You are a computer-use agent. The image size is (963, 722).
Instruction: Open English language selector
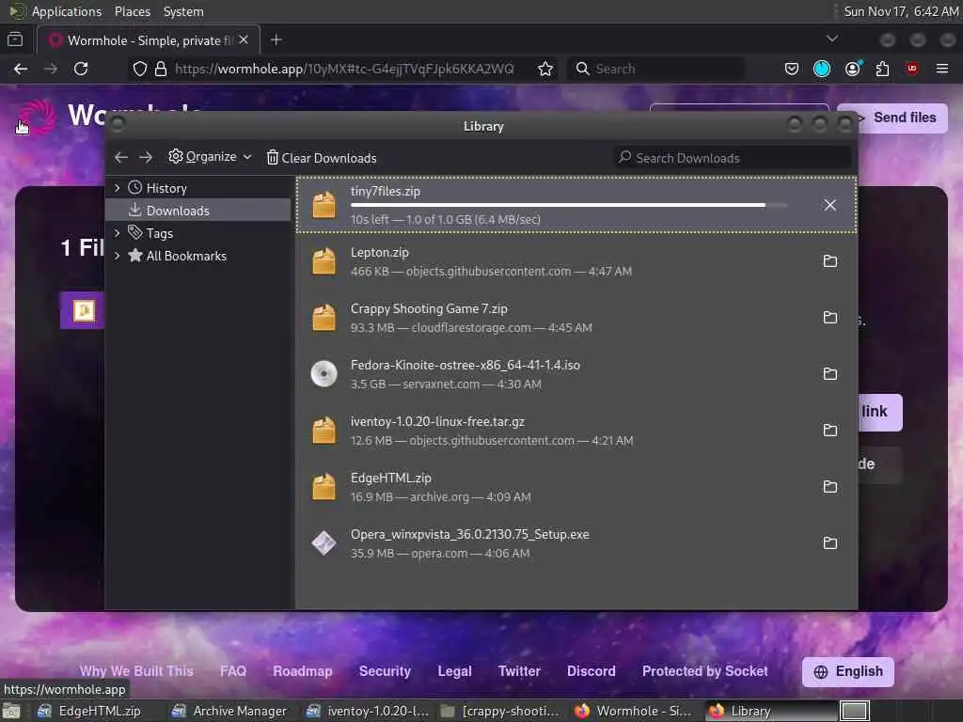pos(848,671)
